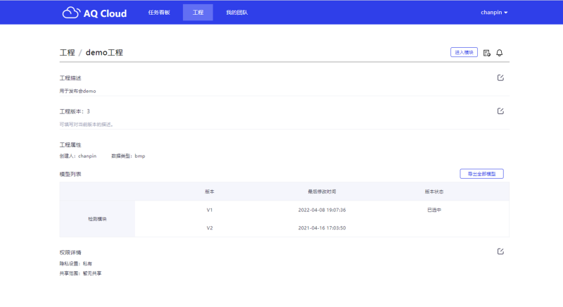Click the version description placeholder text
The image size is (563, 307).
coord(87,124)
